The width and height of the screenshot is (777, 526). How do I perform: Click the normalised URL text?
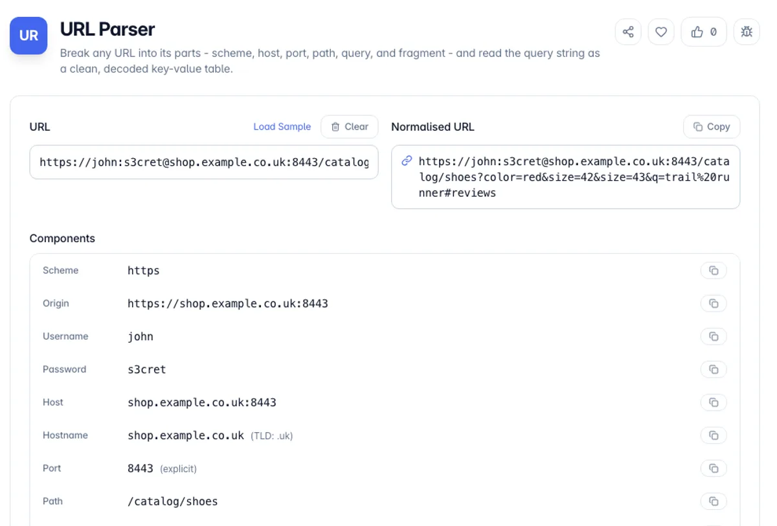(574, 177)
